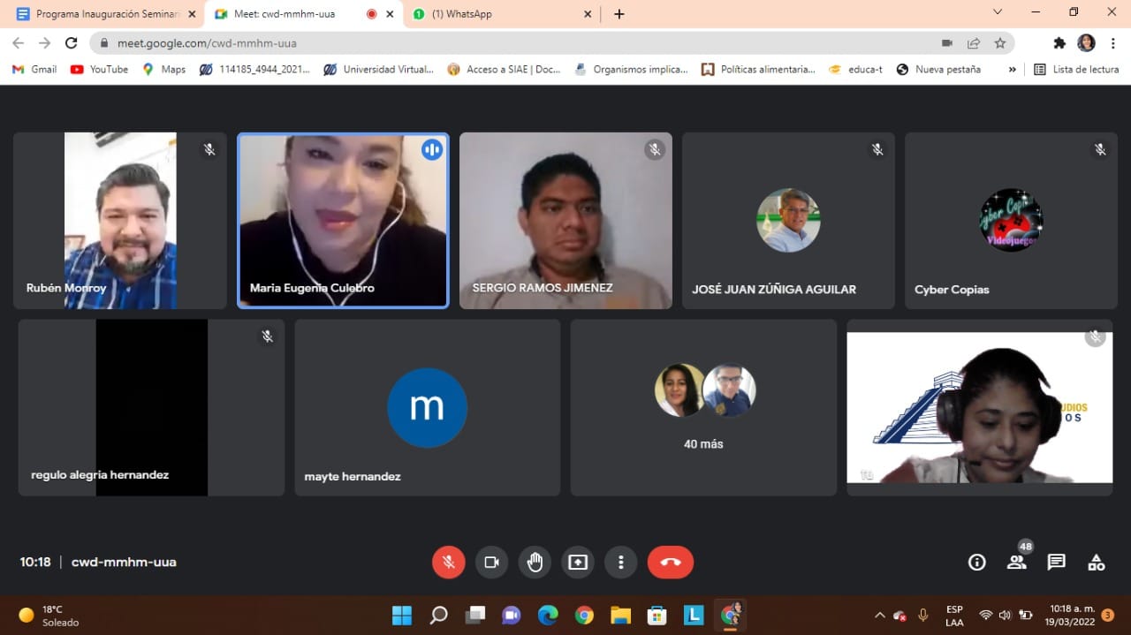Open the three-dot more options menu
Screen dimensions: 1131x635
pyautogui.click(x=621, y=562)
